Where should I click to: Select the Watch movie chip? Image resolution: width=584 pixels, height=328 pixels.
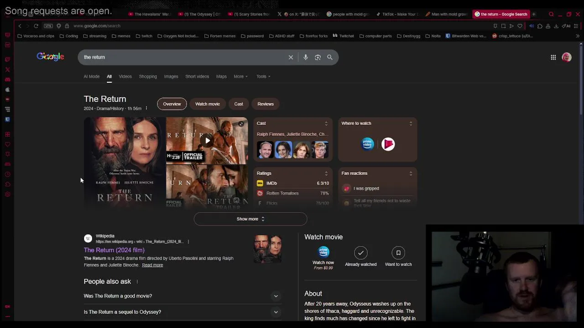(208, 104)
